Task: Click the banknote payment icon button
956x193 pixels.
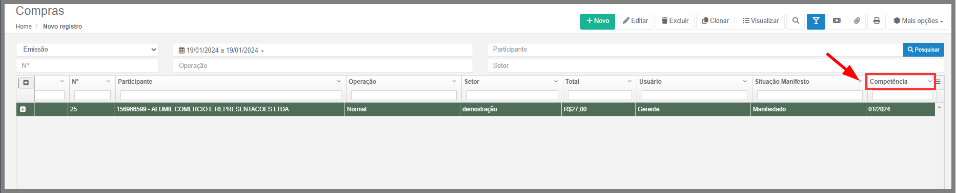Action: click(837, 21)
